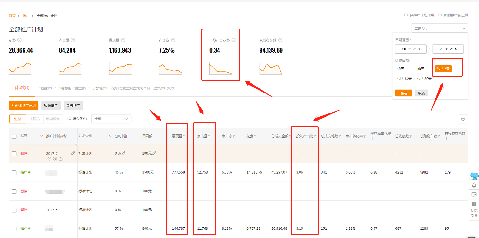Click the 花费 trend chart

(20, 69)
